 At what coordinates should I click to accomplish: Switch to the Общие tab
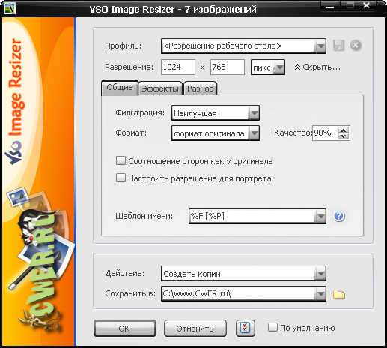pos(120,88)
